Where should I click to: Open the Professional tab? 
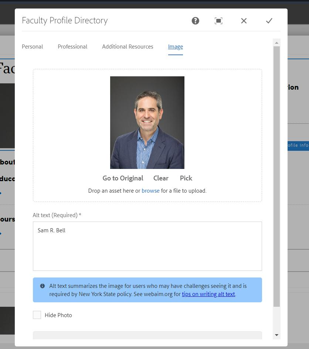[72, 47]
